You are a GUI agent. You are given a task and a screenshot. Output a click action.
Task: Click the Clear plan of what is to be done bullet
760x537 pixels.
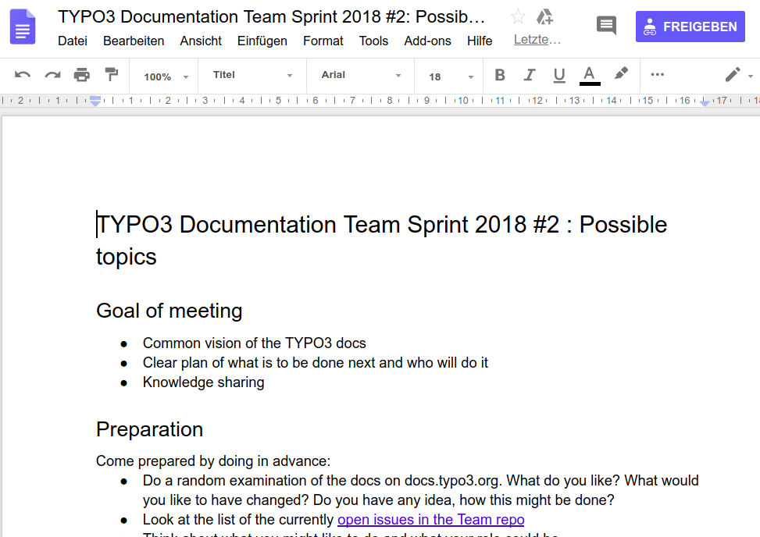(x=316, y=363)
